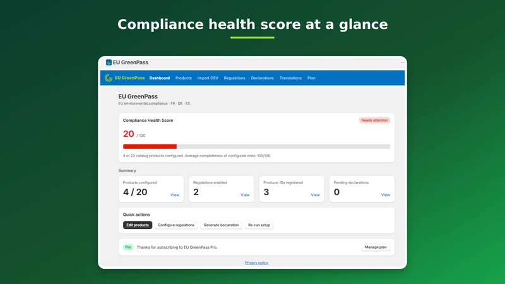
Task: Click the Needs attention badge
Action: pos(374,120)
